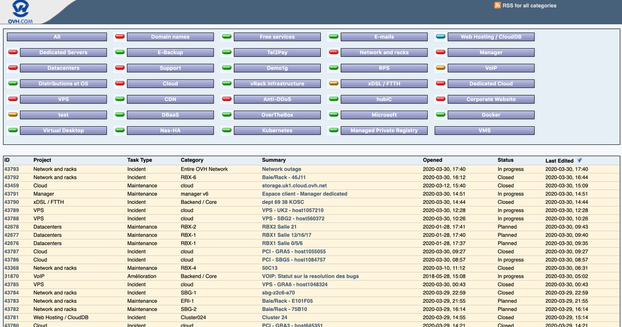622x327 pixels.
Task: Click red status pill beside Corporate Website
Action: pos(440,99)
